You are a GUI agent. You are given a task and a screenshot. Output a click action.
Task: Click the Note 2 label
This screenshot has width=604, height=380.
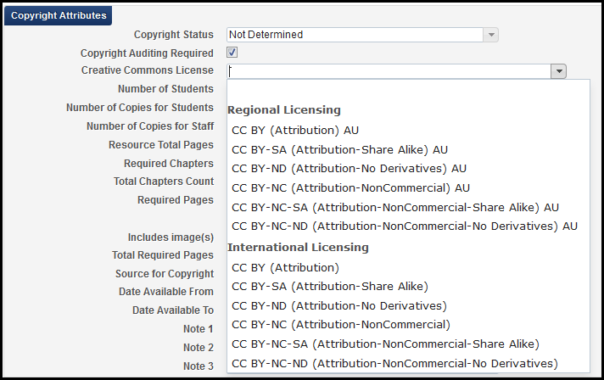198,347
